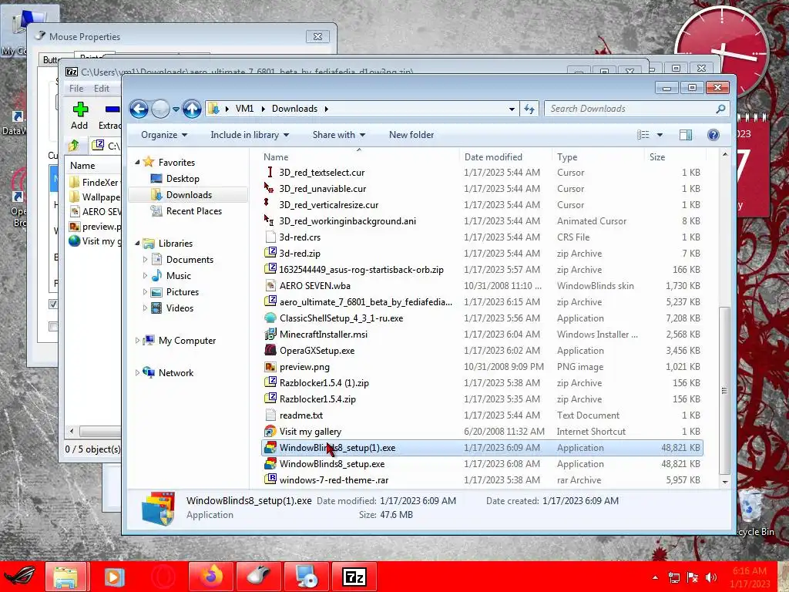Screen dimensions: 789x592
Task: Select the preview.png file
Action: [304, 367]
